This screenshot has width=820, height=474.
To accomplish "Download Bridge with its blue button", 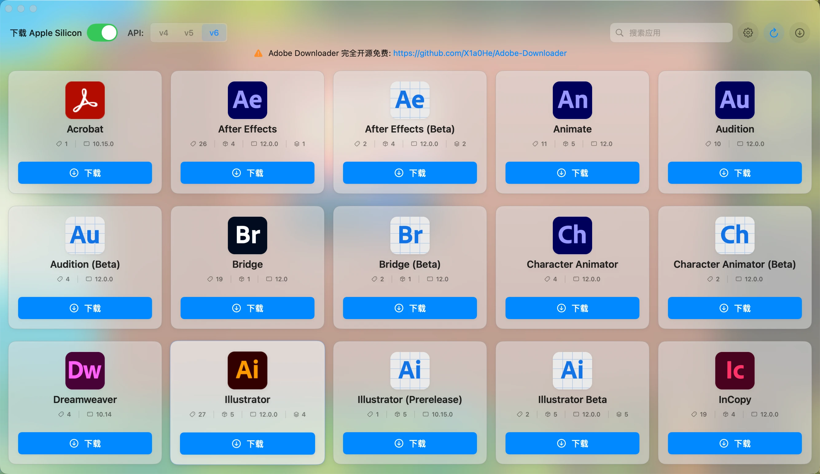I will [247, 308].
